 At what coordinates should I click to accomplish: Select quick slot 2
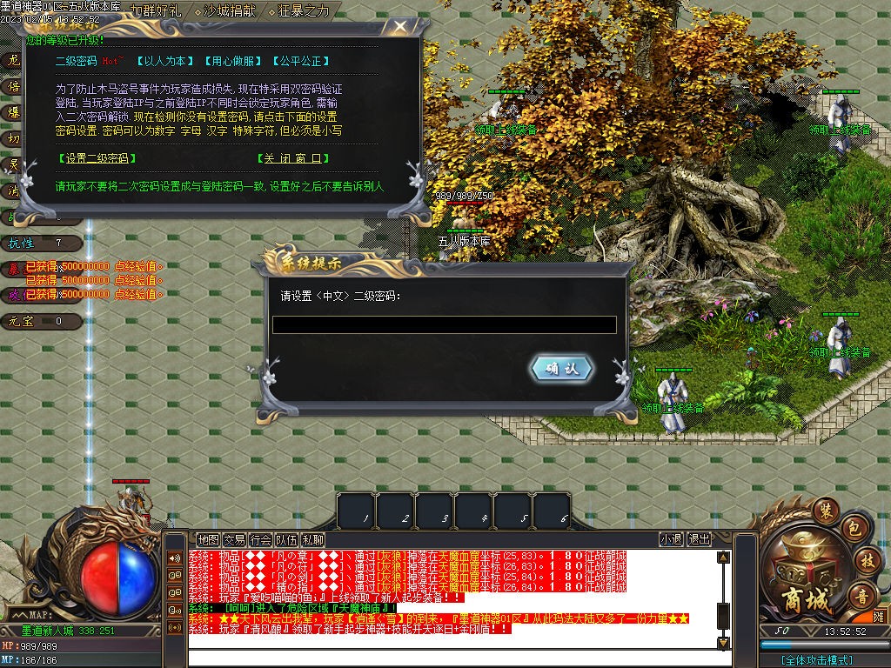point(396,511)
